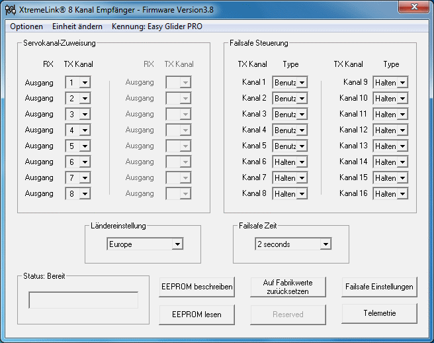
Task: Open Failsafe Einstellungen
Action: point(379,287)
